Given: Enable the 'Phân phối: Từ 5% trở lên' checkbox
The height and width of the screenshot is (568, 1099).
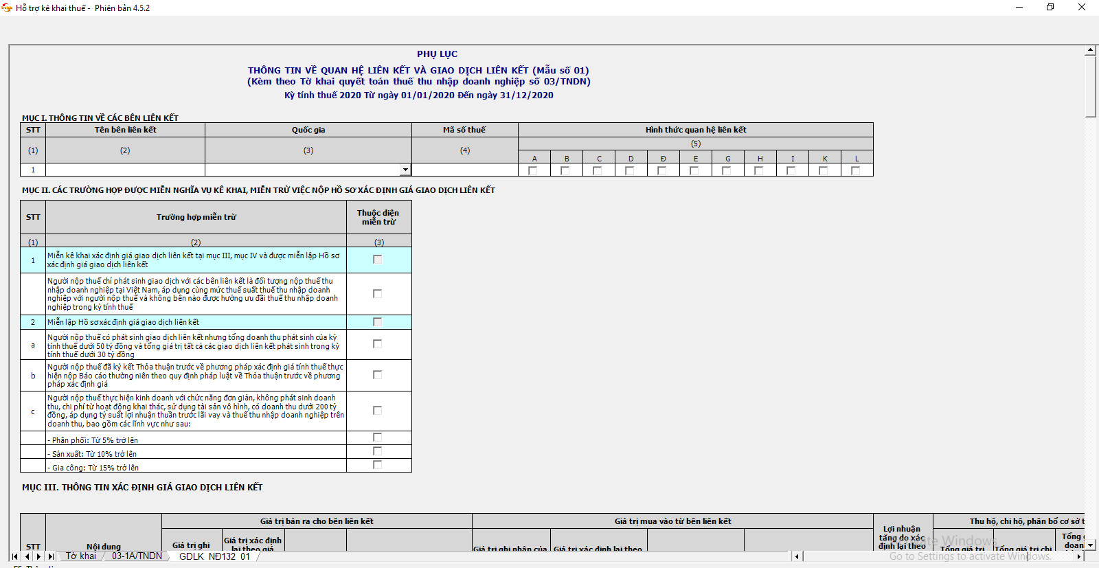Looking at the screenshot, I should click(x=377, y=438).
